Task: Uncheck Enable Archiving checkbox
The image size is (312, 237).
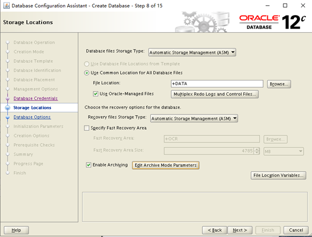Action: [x=88, y=165]
